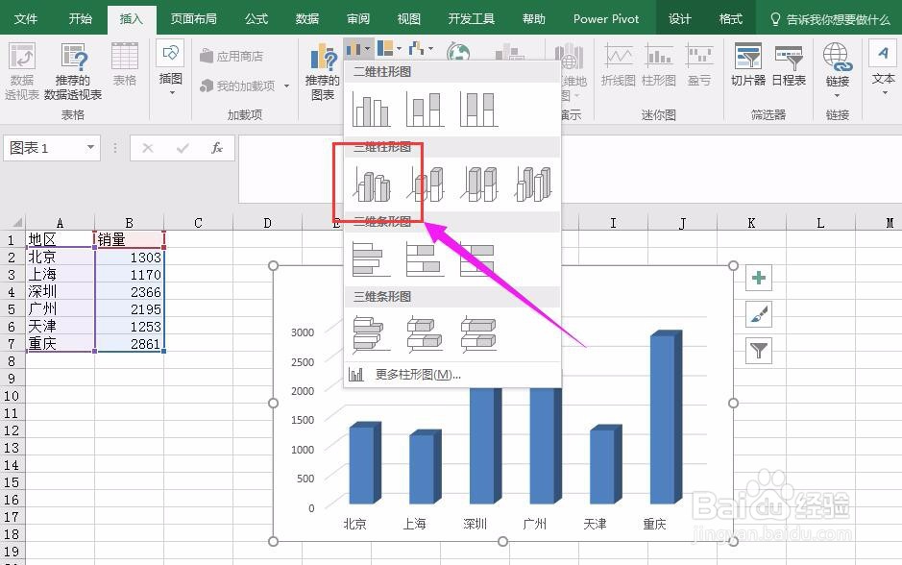Image resolution: width=902 pixels, height=565 pixels.
Task: Insert a 日程表 timeline
Action: 789,64
